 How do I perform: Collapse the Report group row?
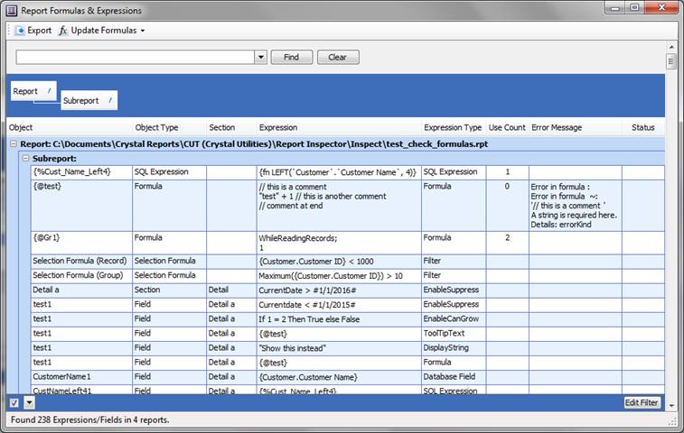(14, 143)
